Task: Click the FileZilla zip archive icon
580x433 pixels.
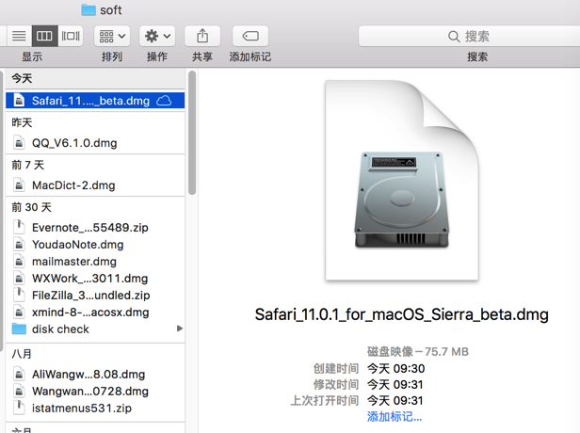Action: coord(19,295)
